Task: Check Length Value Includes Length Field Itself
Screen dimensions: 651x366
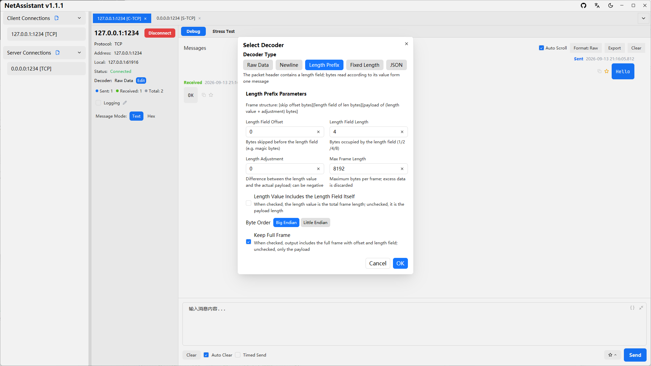Action: [249, 203]
